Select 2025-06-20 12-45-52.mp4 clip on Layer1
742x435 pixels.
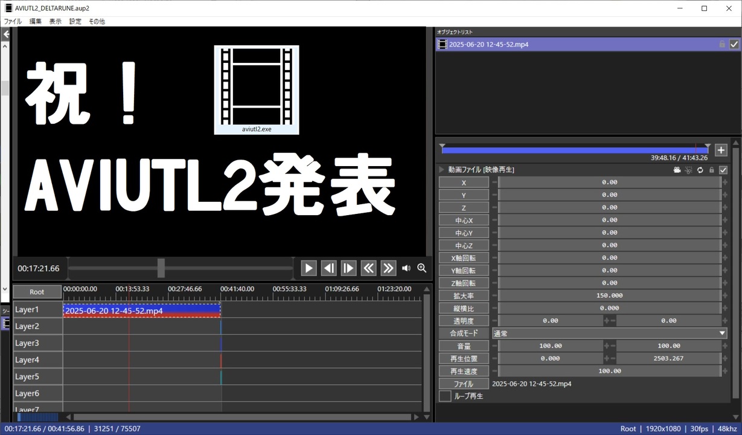pos(142,311)
